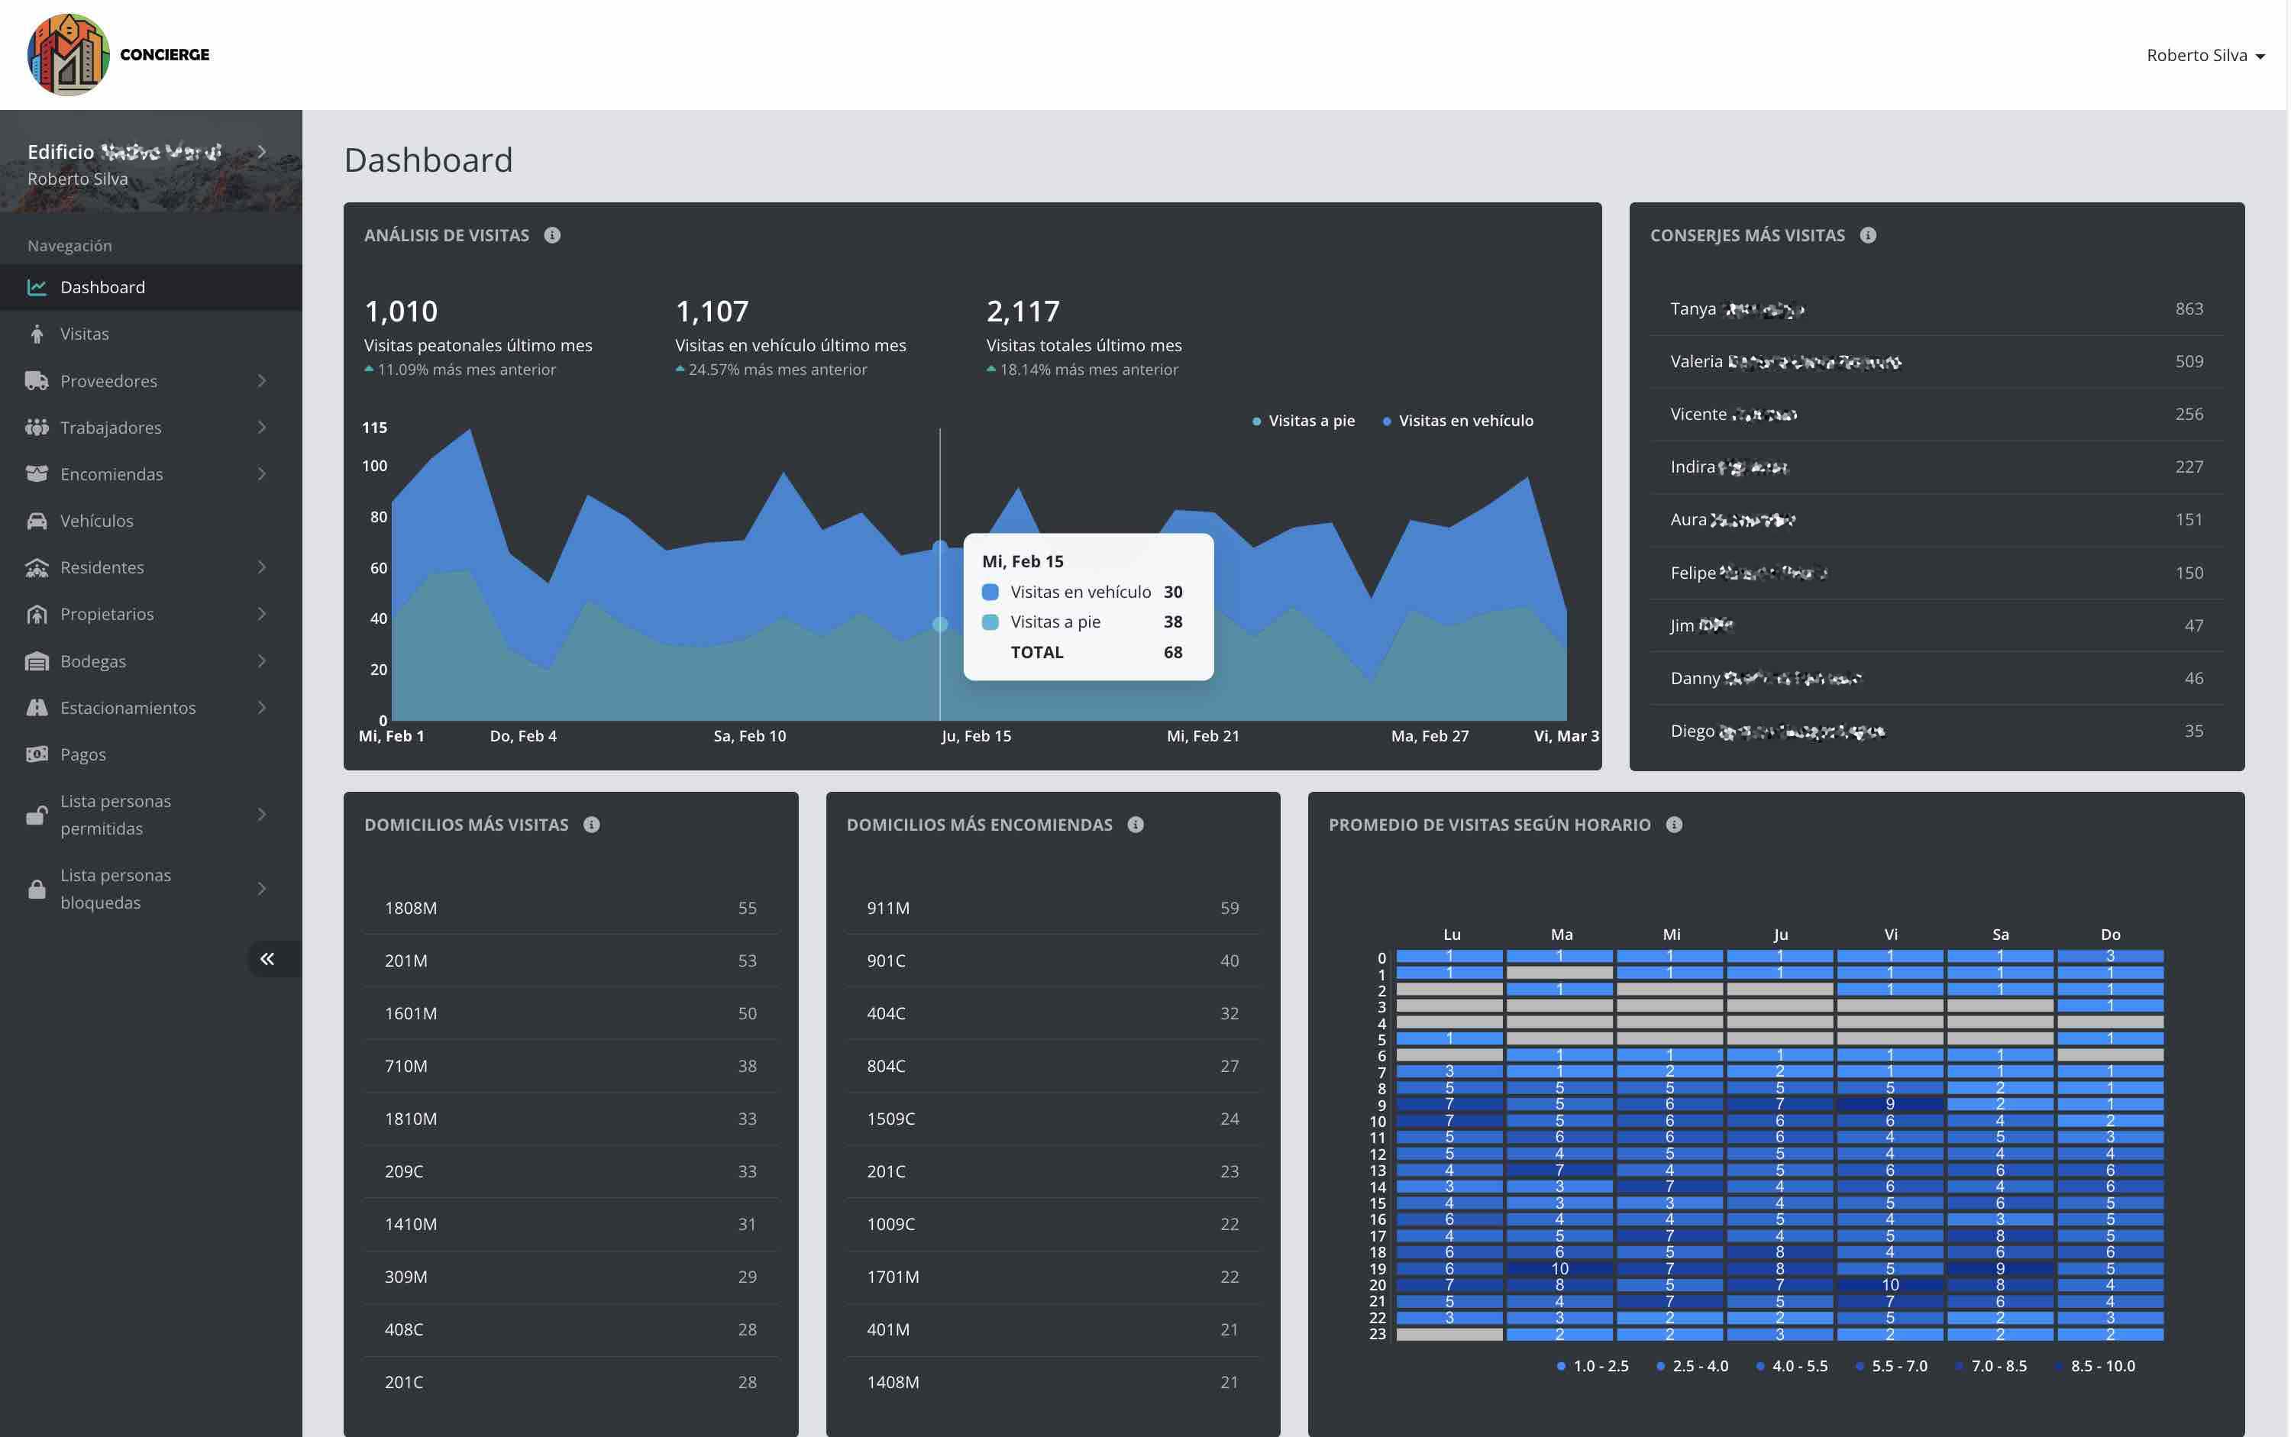Click the Proveedores truck icon
This screenshot has height=1437, width=2291.
click(x=37, y=380)
